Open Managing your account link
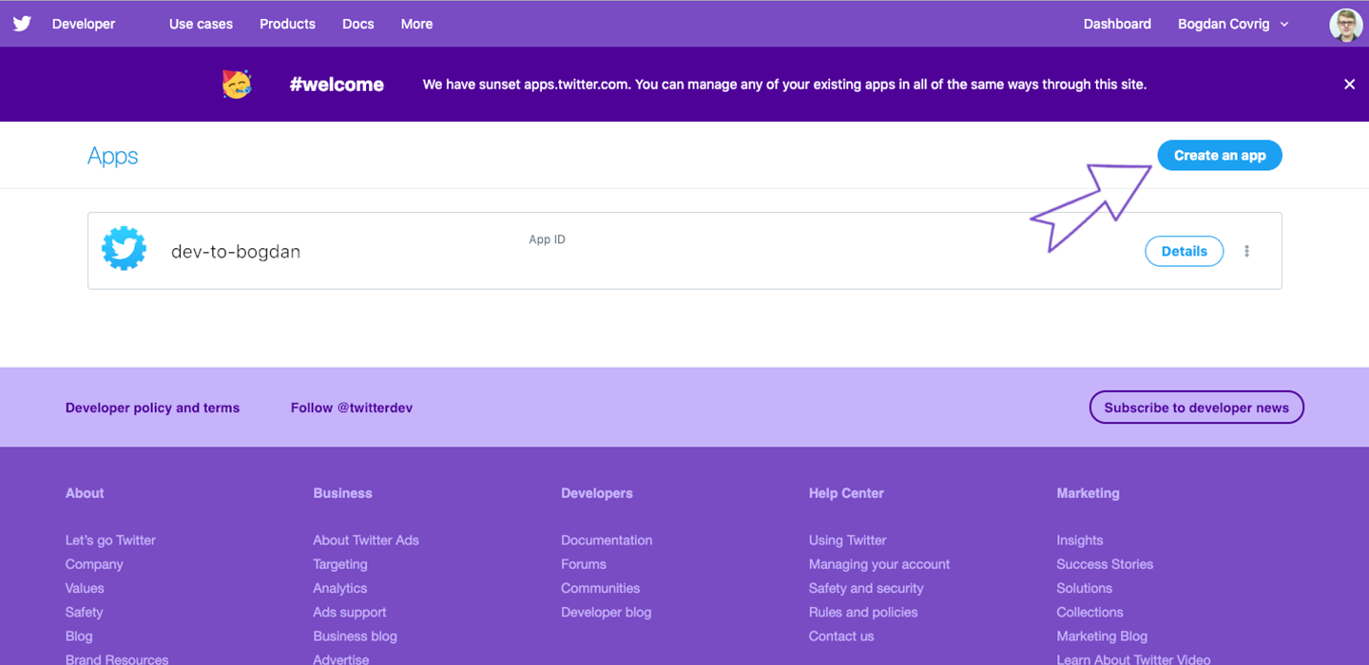Screen dimensions: 1369x665 point(879,564)
